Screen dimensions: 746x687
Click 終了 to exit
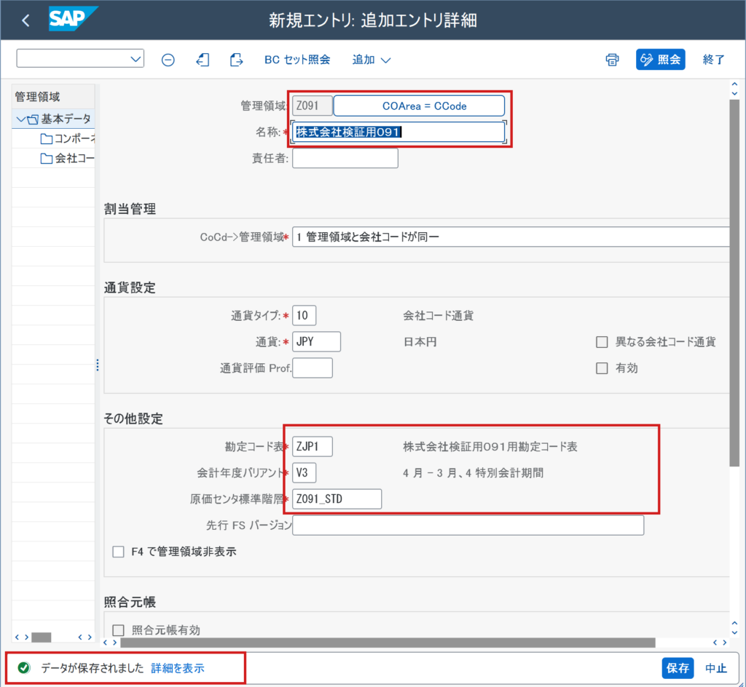713,60
